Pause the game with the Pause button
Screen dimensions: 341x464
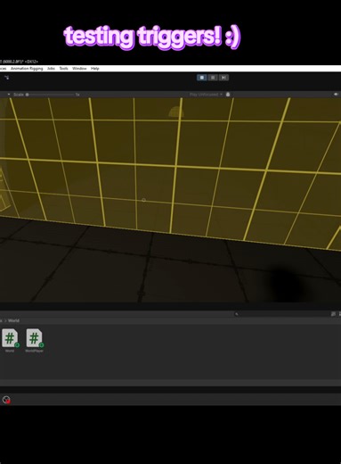click(213, 78)
